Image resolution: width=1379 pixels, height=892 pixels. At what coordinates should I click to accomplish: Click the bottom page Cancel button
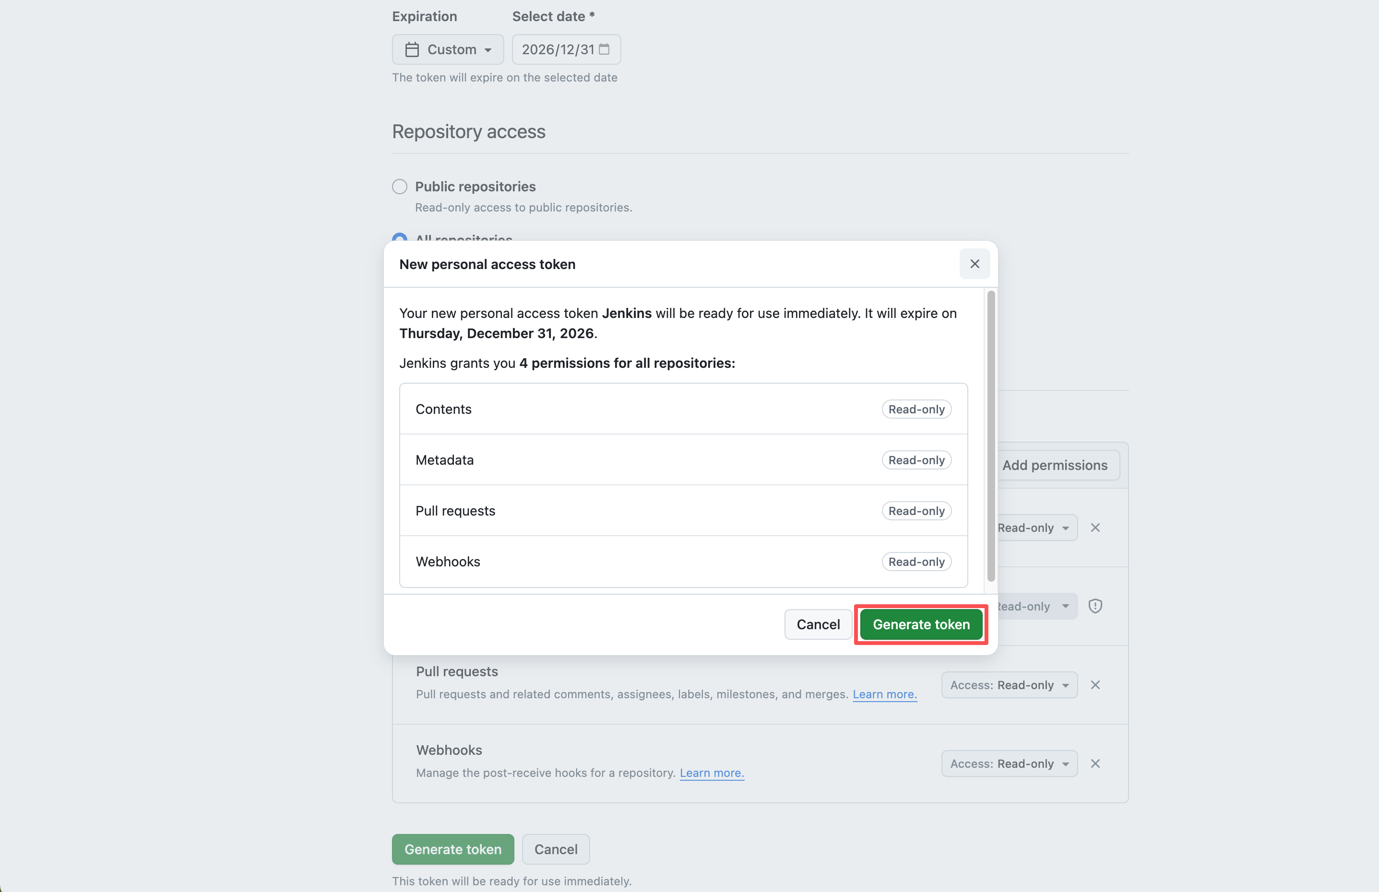tap(556, 849)
